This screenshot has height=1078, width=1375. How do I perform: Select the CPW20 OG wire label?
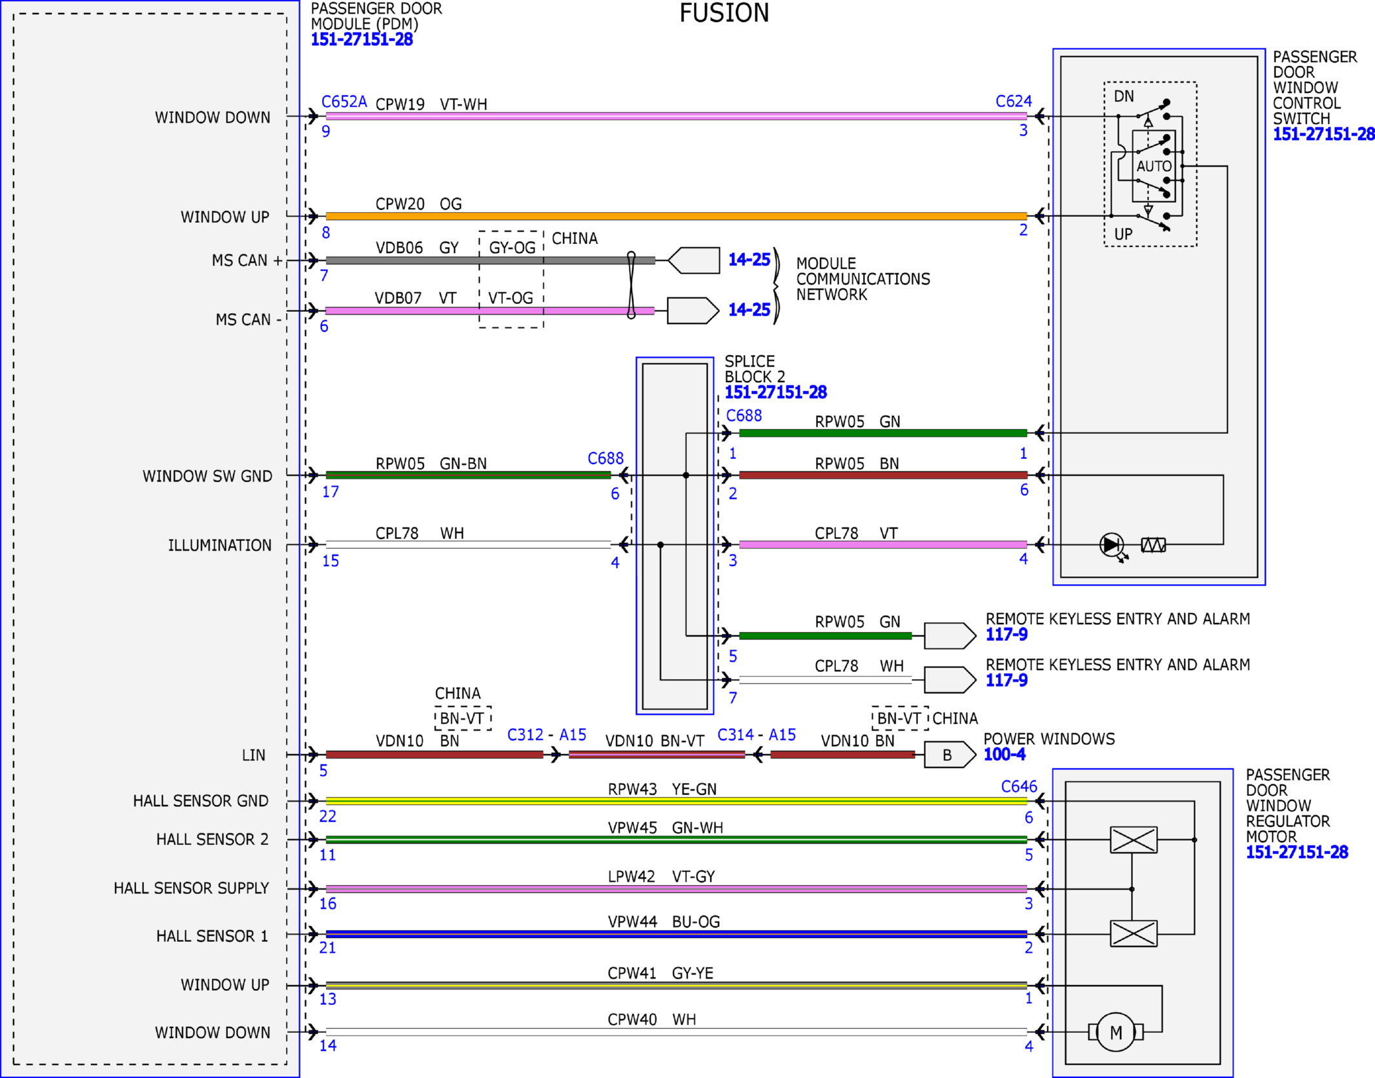419,204
